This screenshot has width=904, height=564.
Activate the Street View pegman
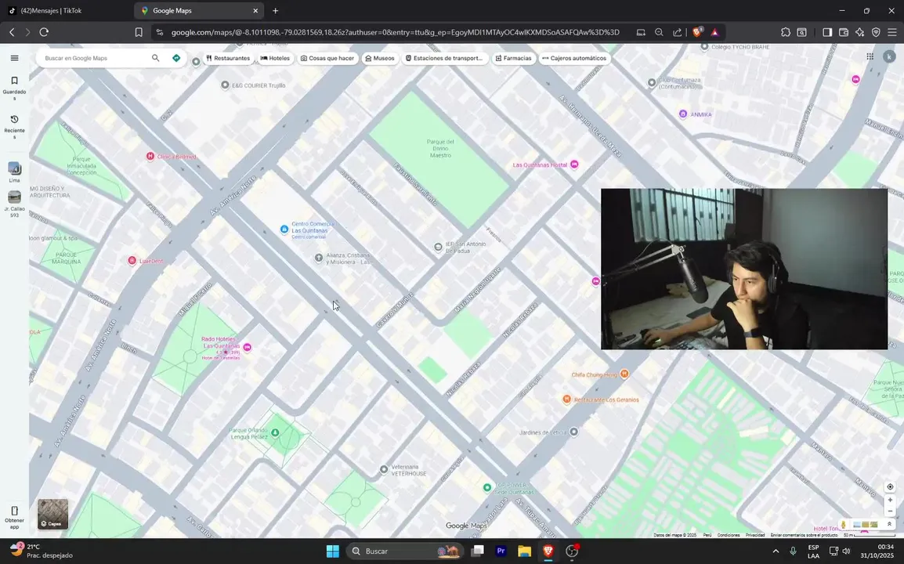[844, 524]
